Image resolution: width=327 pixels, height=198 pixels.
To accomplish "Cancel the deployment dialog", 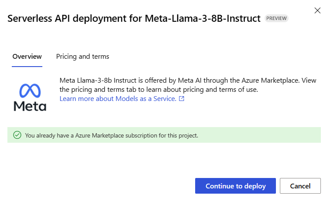I will tap(300, 186).
